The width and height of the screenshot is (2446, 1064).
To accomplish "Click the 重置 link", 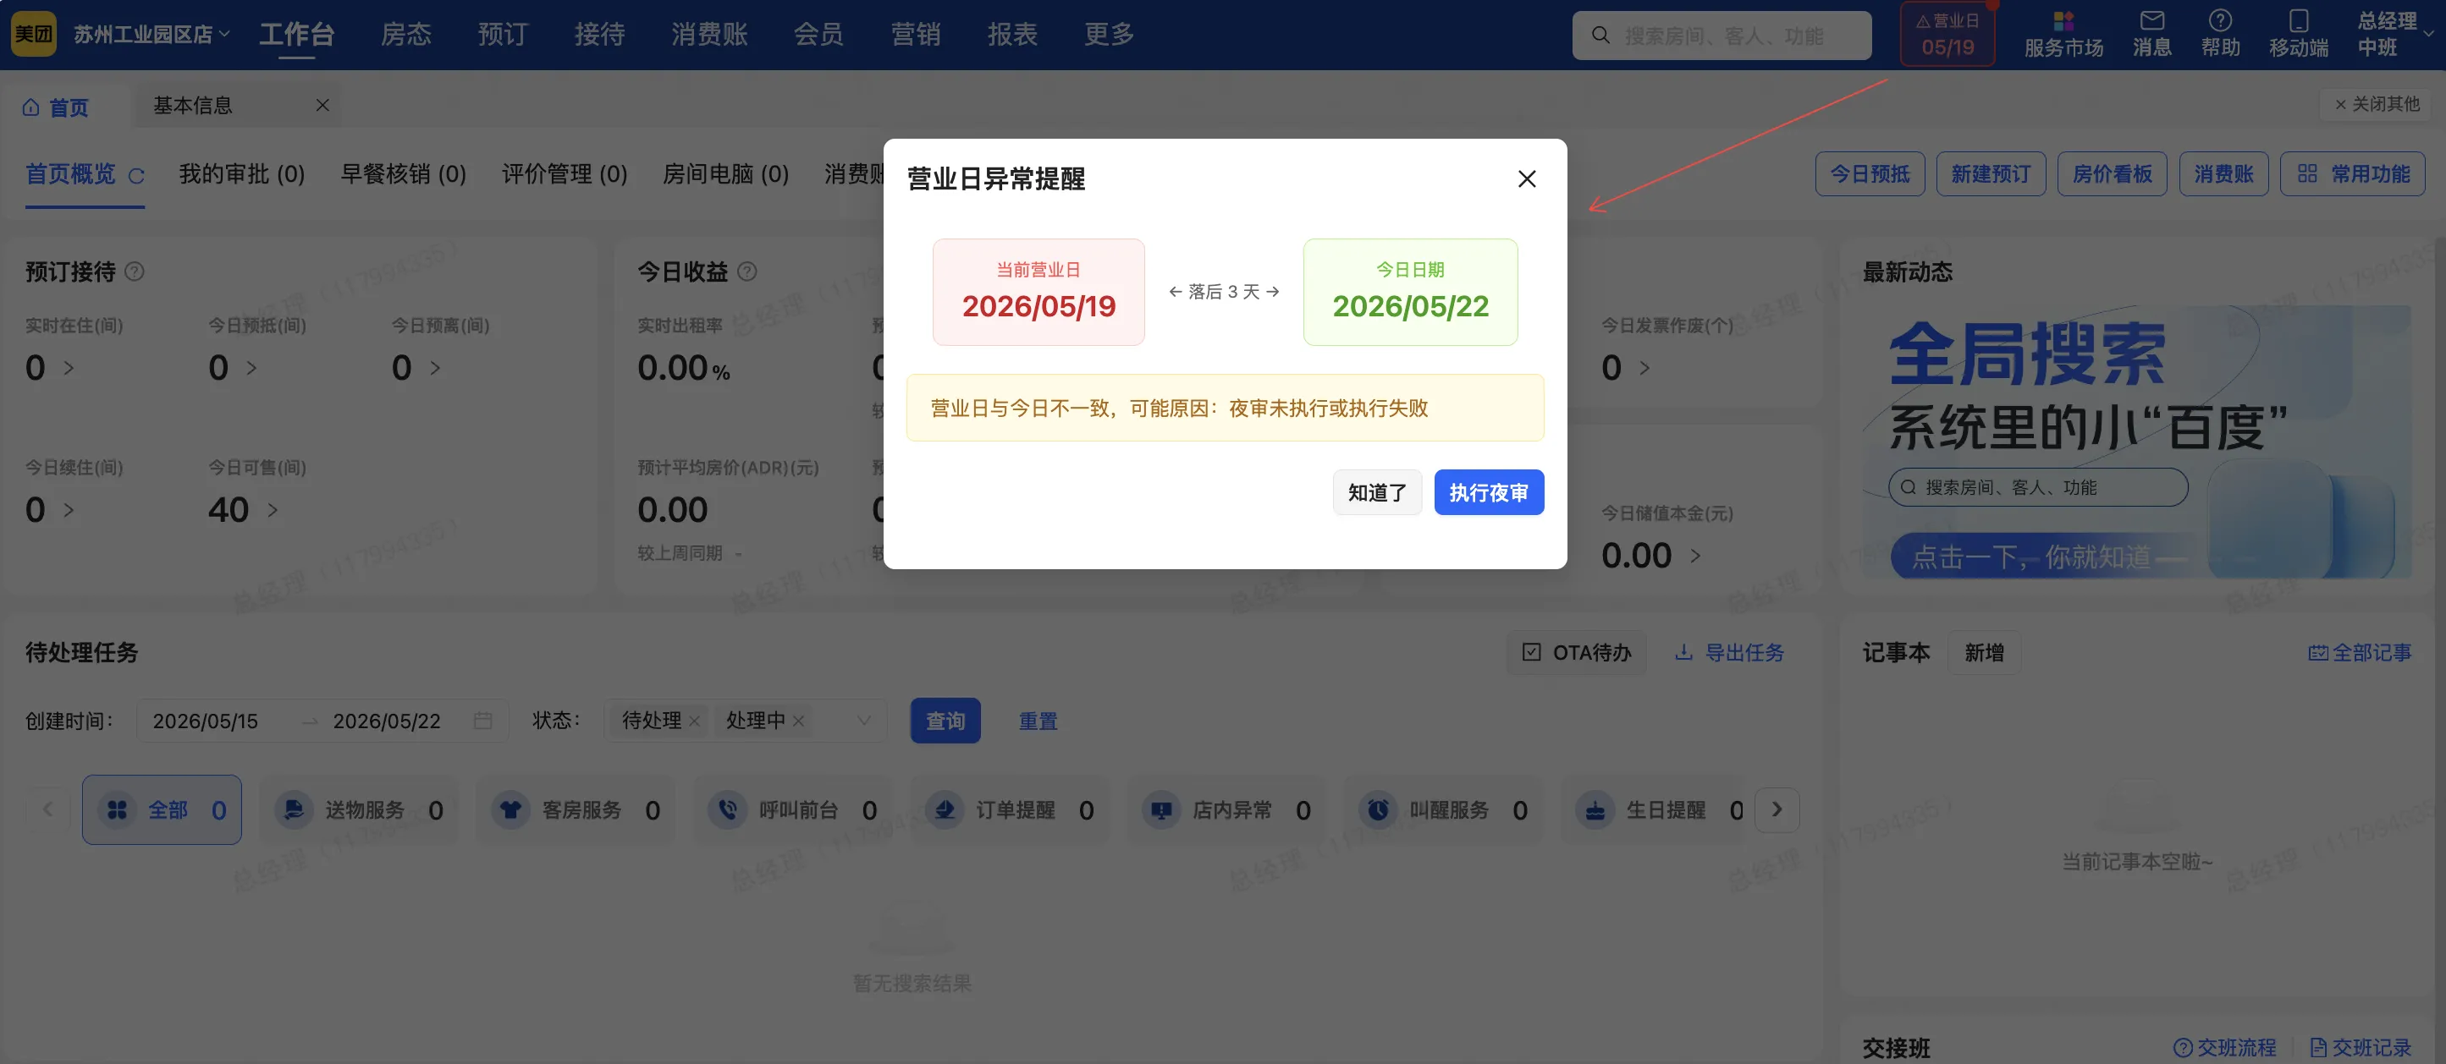I will (x=1038, y=721).
